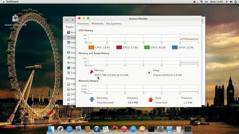Select the 183 device in file manager
This screenshot has height=134, width=239.
tap(71, 94)
